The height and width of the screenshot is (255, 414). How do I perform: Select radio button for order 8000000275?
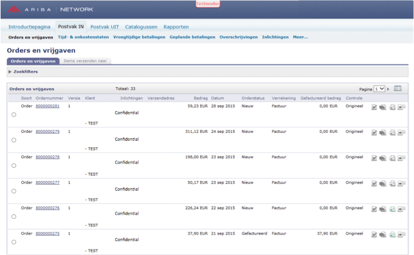(14, 242)
